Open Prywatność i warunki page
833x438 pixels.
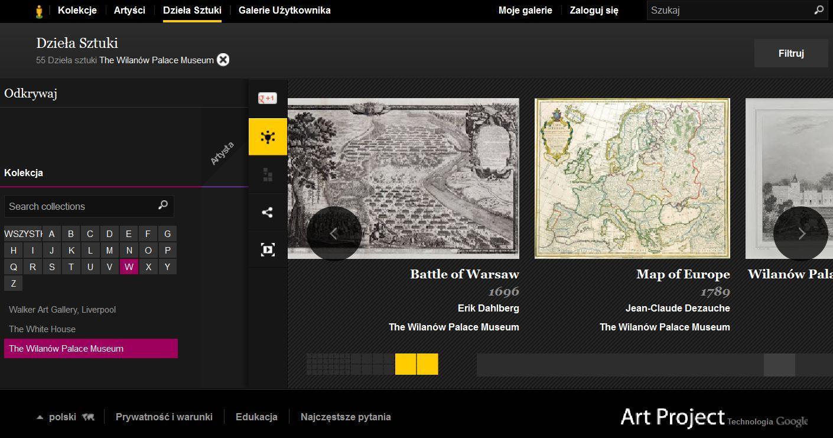pos(164,417)
